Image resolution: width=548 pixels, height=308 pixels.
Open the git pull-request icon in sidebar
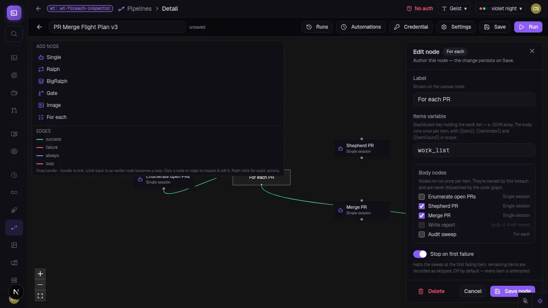pos(14,110)
